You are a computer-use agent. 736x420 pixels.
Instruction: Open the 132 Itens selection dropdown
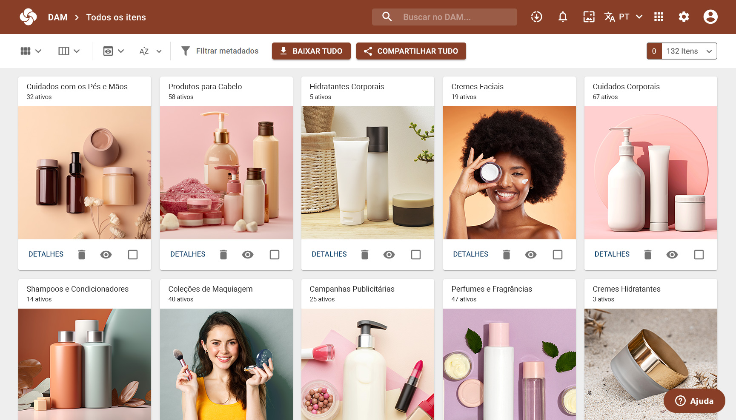click(689, 51)
